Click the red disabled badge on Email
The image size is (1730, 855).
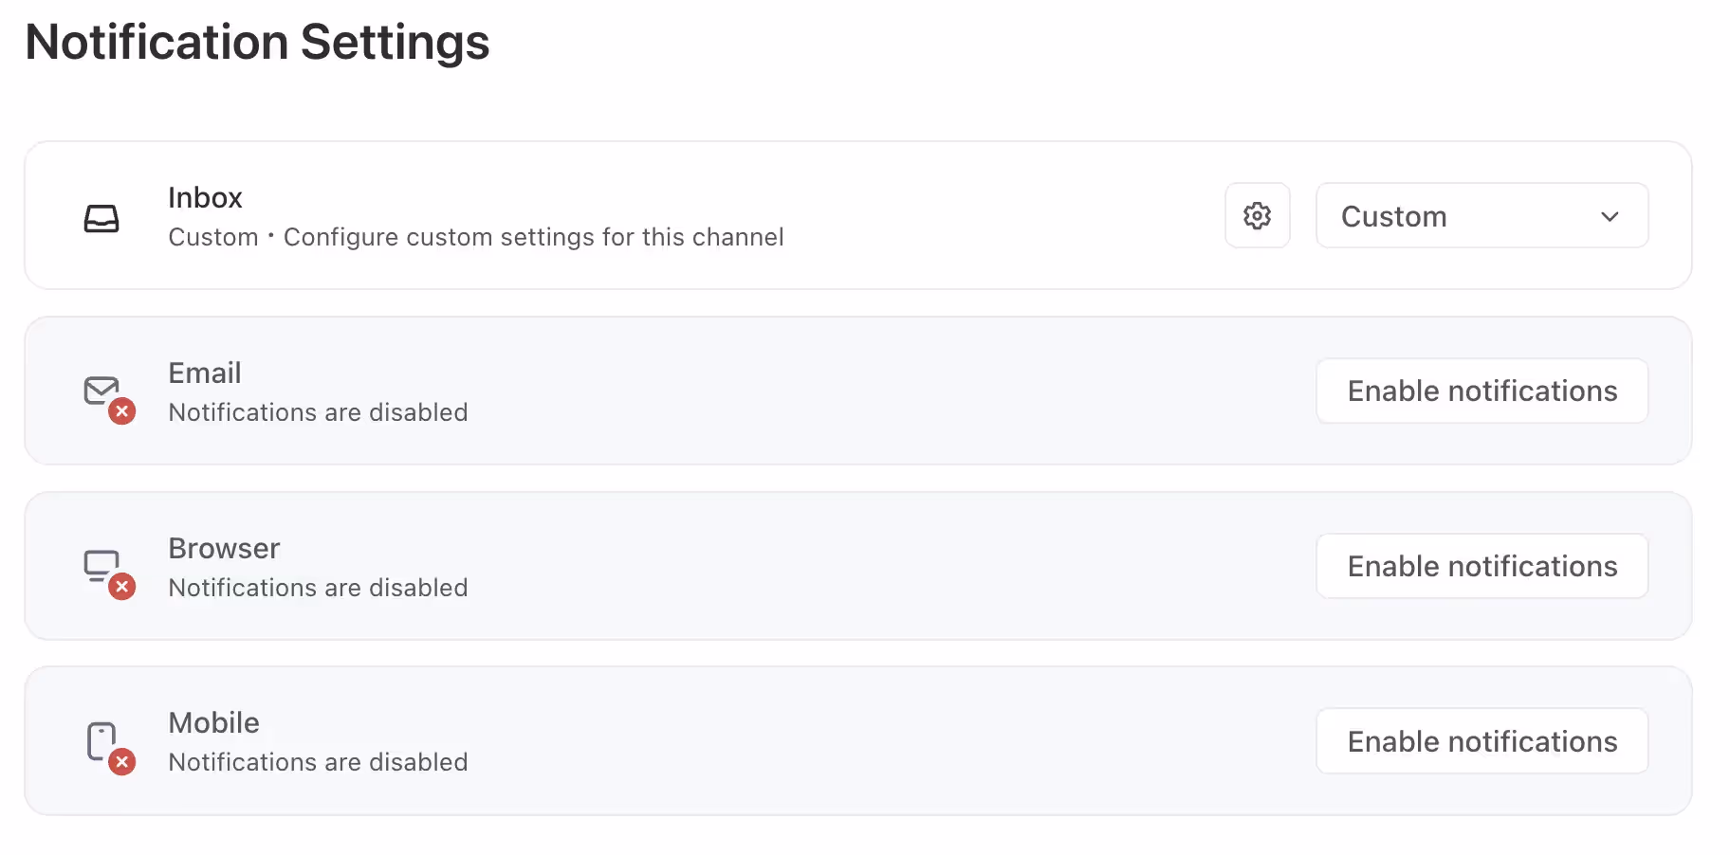(x=121, y=411)
